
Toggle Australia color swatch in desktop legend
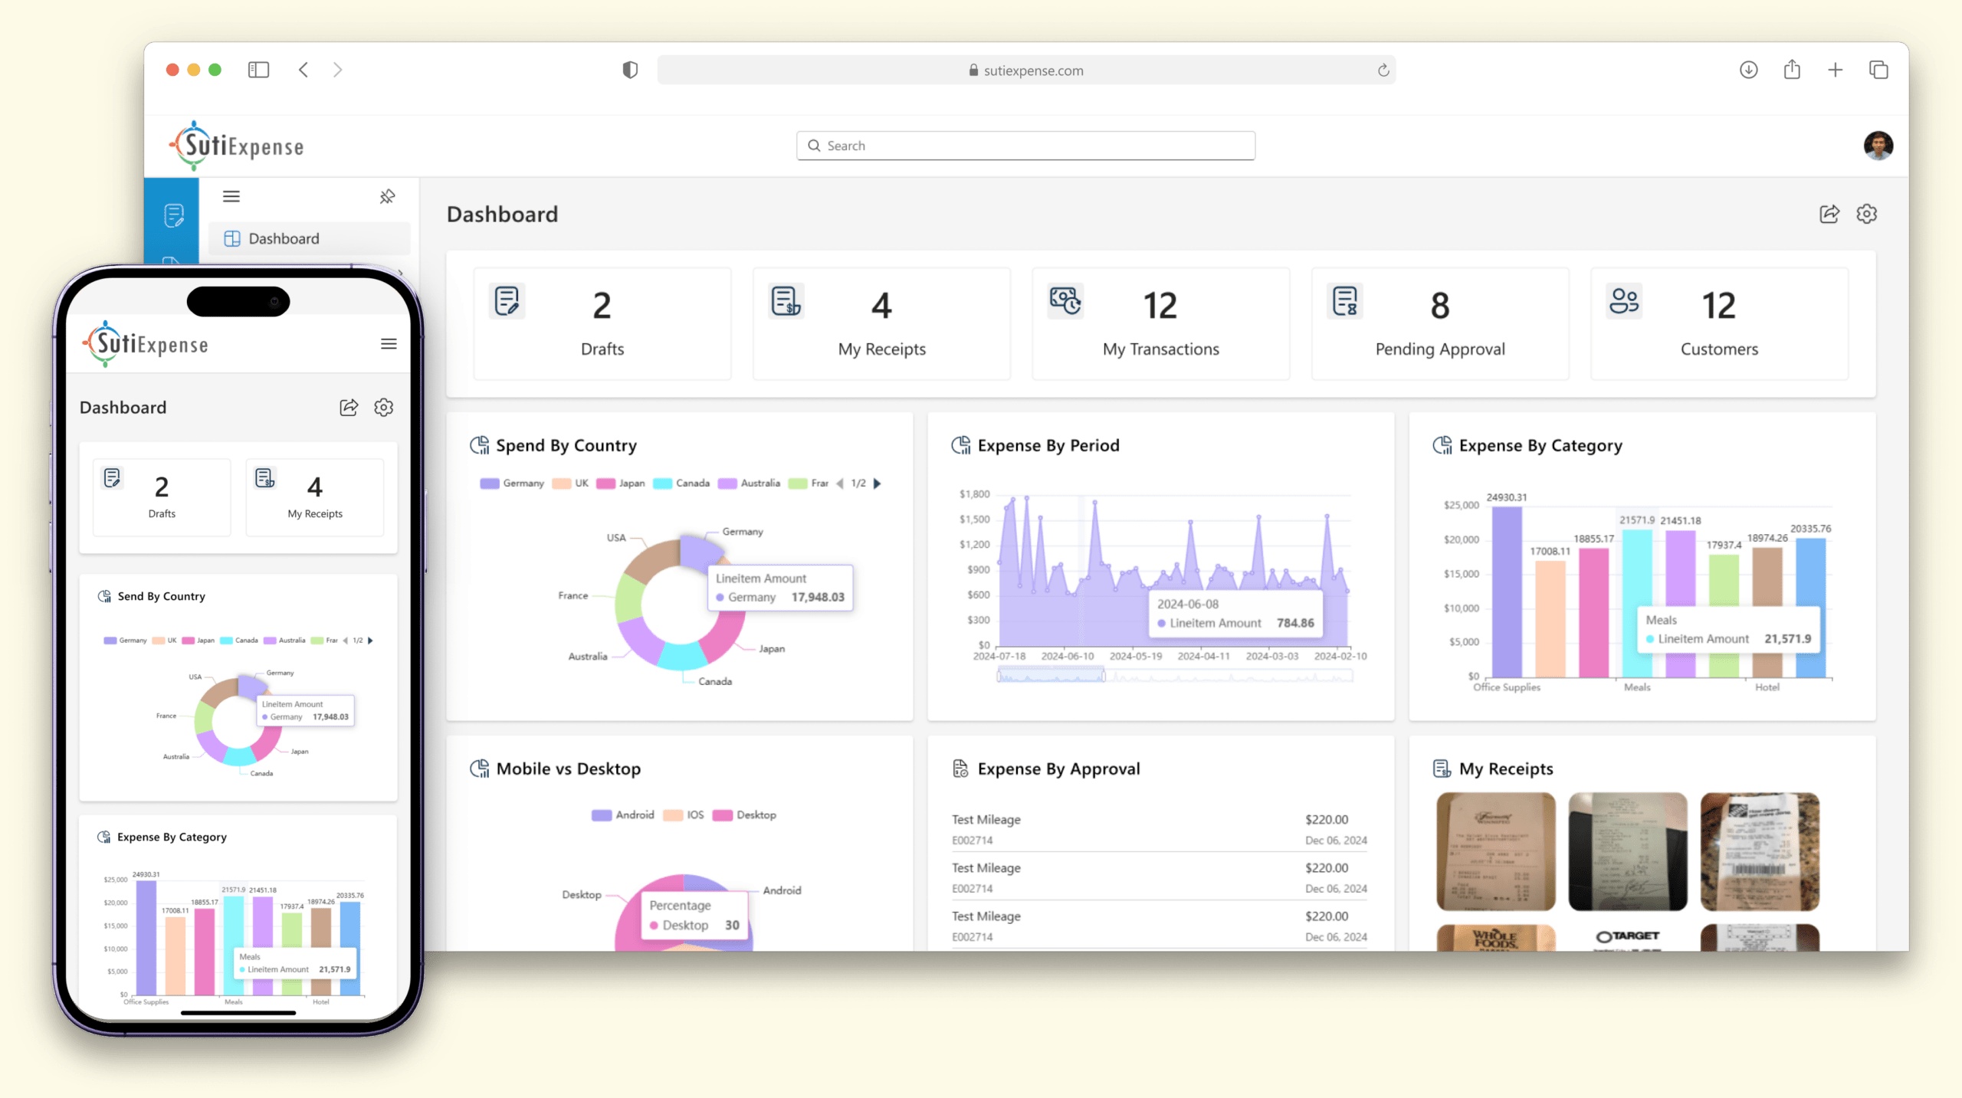pos(727,483)
